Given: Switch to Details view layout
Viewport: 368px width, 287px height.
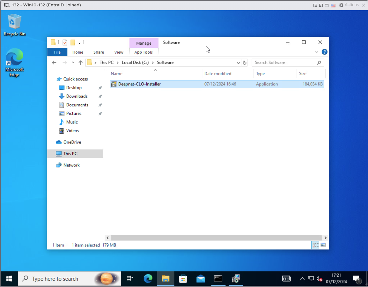Looking at the screenshot, I should coord(315,245).
